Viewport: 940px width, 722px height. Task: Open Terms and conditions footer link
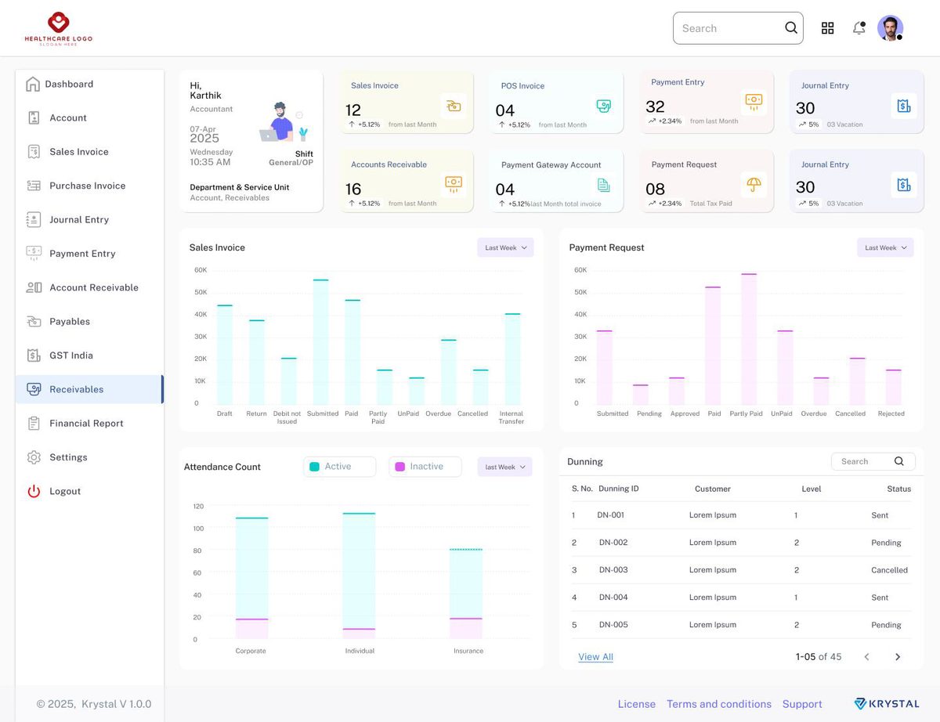(719, 704)
